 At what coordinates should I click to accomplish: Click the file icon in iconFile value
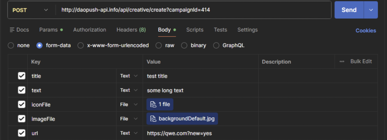153,104
